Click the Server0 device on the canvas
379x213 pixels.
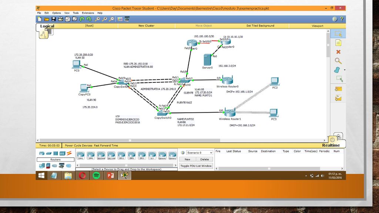(207, 60)
